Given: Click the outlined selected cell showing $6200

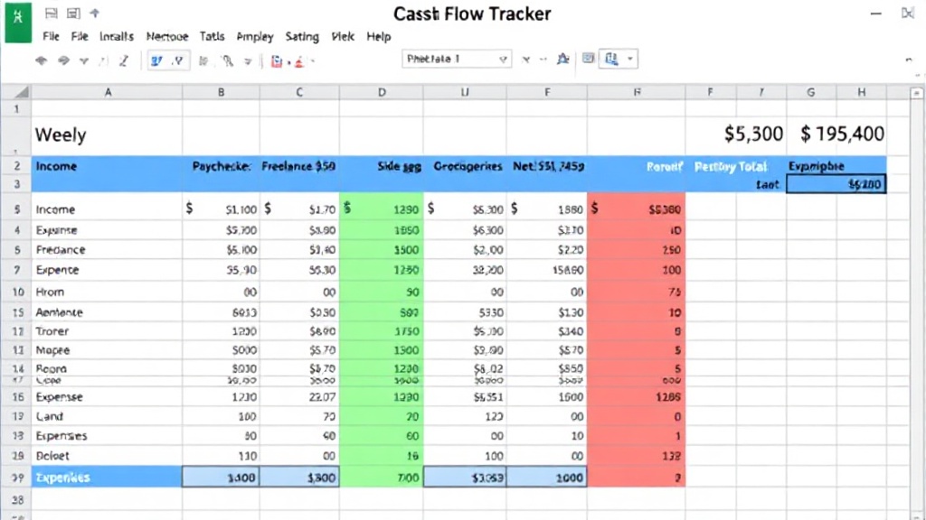Looking at the screenshot, I should pyautogui.click(x=836, y=184).
